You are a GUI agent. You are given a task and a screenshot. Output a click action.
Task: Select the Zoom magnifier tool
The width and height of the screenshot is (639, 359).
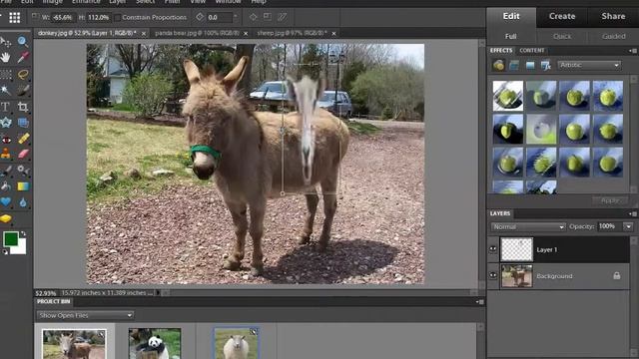[23, 41]
